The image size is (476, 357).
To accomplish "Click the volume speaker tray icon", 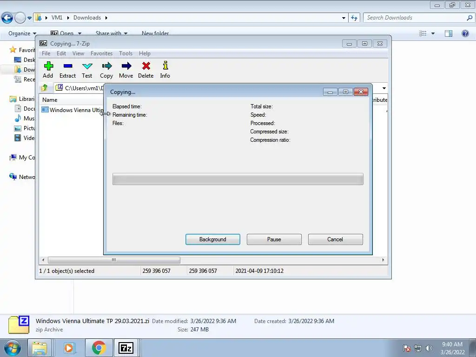I will 429,348.
